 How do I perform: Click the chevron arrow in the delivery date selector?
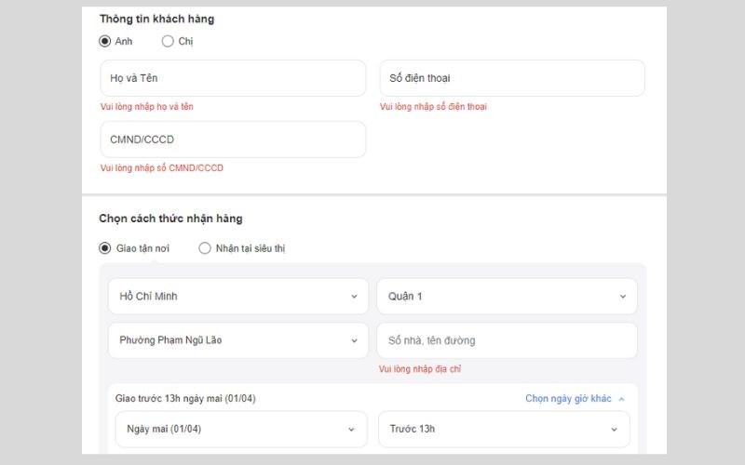click(351, 430)
